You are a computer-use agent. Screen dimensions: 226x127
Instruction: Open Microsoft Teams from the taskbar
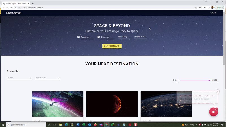tap(101, 124)
